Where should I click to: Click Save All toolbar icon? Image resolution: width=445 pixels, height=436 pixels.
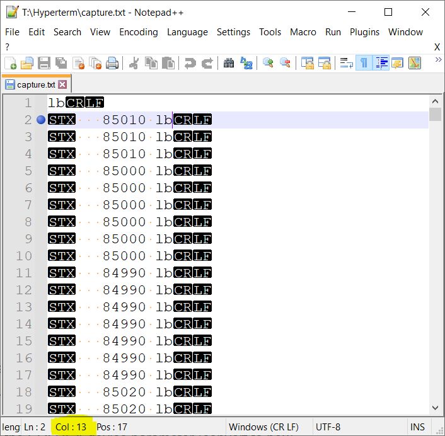click(61, 63)
